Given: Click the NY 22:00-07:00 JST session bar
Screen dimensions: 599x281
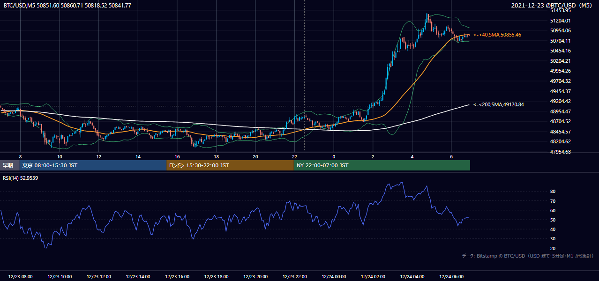Looking at the screenshot, I should coord(382,165).
